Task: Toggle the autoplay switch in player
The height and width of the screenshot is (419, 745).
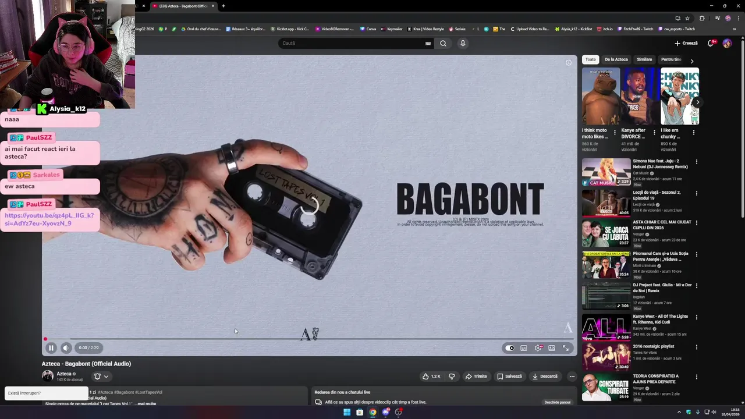Action: point(510,348)
